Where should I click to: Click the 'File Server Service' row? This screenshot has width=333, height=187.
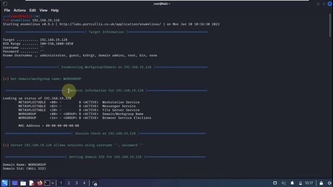79,110
